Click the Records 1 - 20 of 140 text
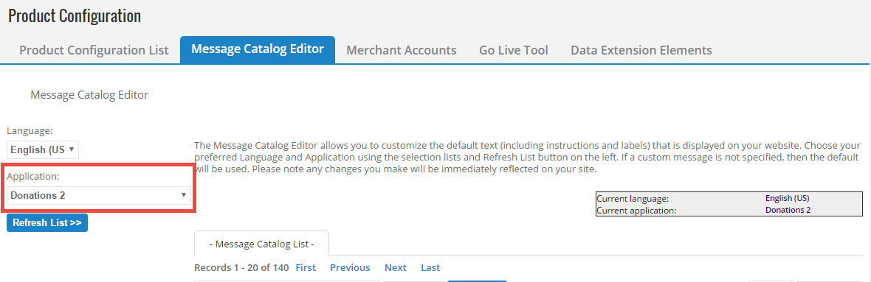Image resolution: width=871 pixels, height=282 pixels. [241, 267]
